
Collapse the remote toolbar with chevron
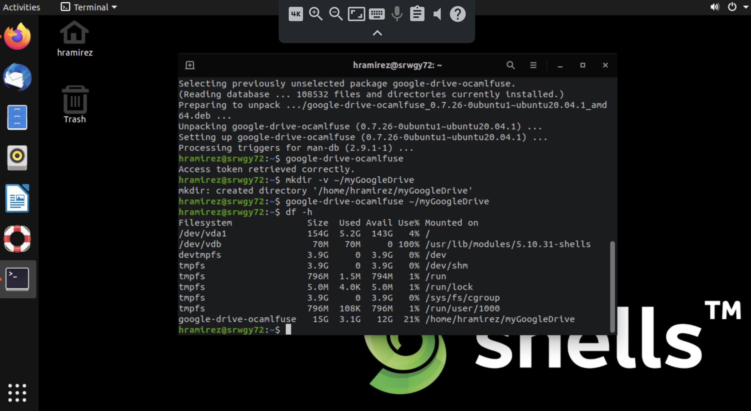click(x=377, y=33)
